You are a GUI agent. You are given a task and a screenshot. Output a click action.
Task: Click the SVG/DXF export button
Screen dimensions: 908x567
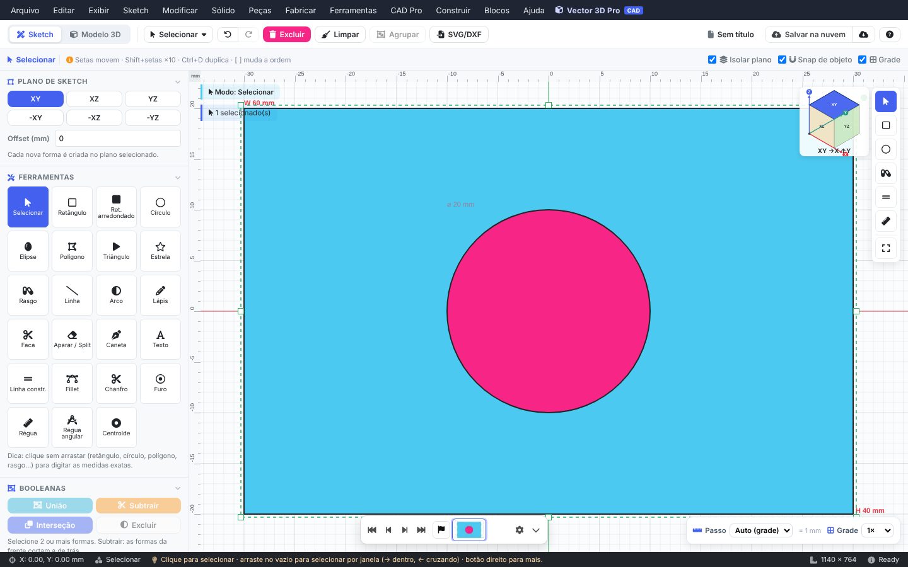tap(459, 35)
